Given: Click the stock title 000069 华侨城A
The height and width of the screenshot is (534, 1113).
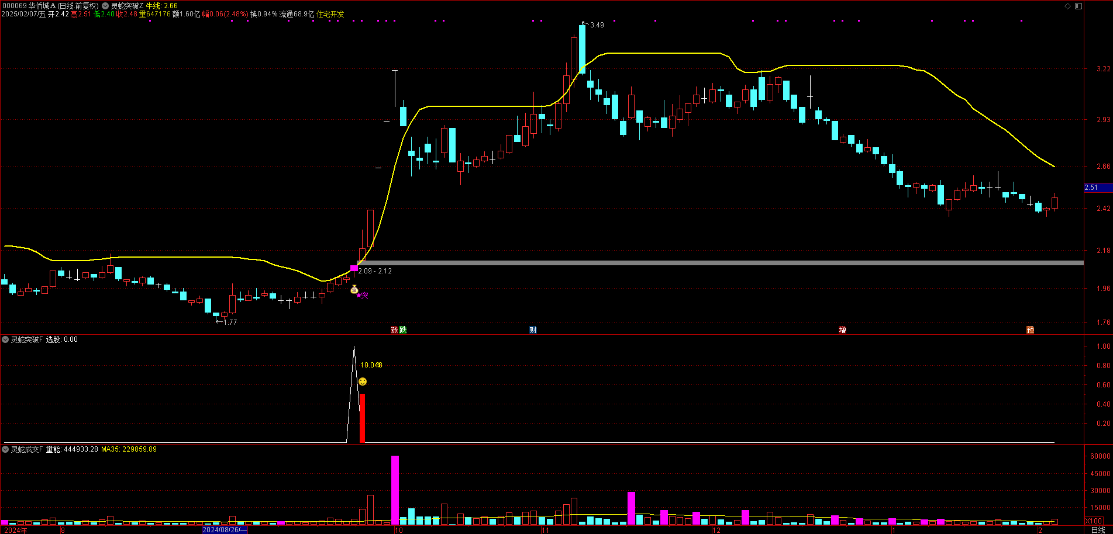Looking at the screenshot, I should coord(28,6).
